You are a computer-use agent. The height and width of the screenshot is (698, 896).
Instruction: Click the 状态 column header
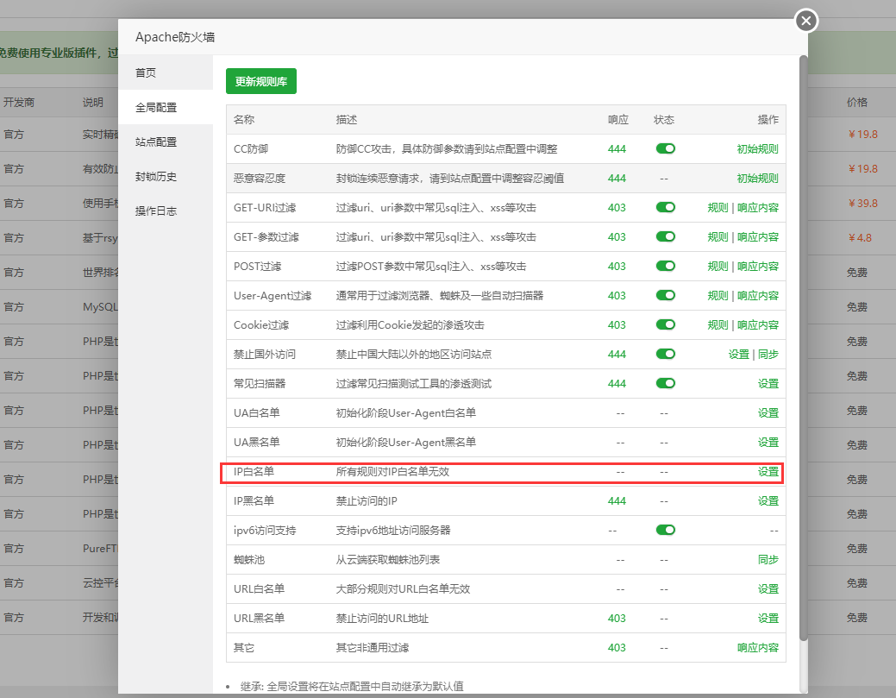coord(664,119)
